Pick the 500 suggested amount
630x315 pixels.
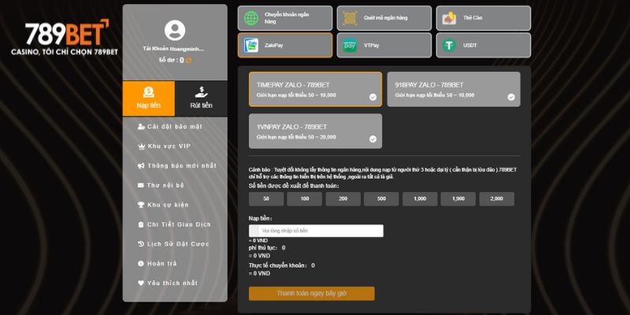coord(381,199)
